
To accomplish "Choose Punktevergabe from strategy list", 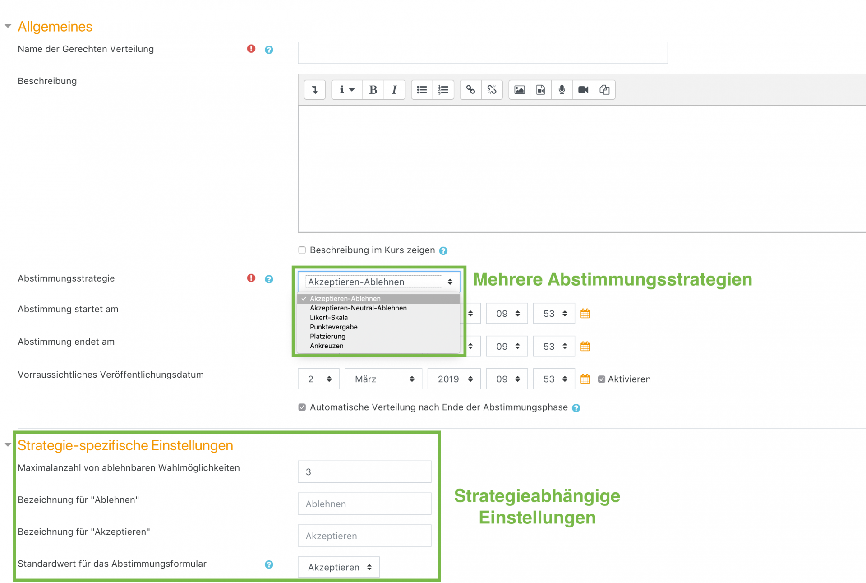I will coord(333,327).
